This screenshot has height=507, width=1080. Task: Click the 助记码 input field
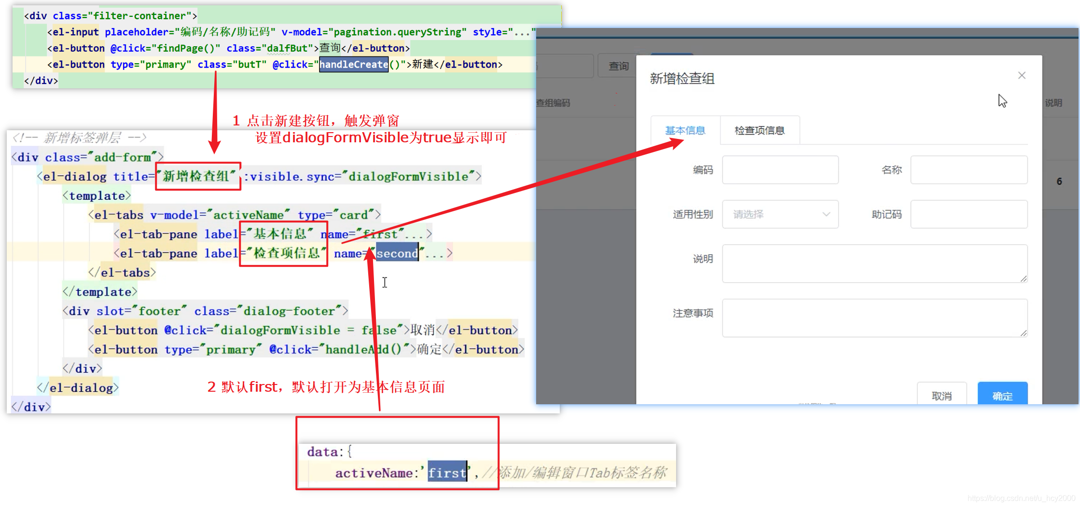pos(969,214)
